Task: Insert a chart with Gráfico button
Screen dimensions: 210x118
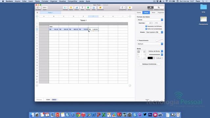Action: pyautogui.click(x=76, y=8)
